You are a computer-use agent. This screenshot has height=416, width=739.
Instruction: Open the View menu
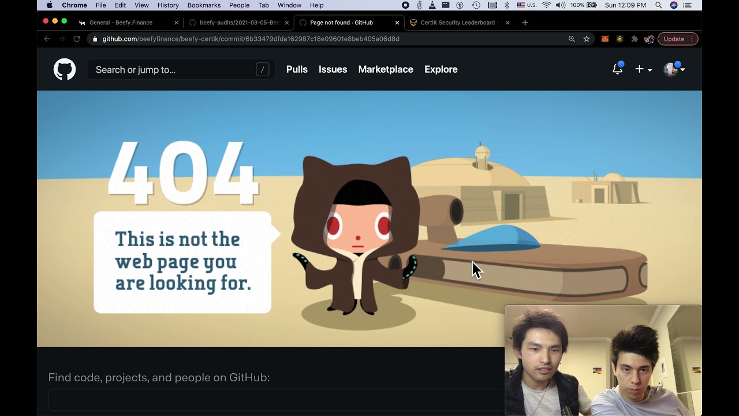tap(141, 5)
